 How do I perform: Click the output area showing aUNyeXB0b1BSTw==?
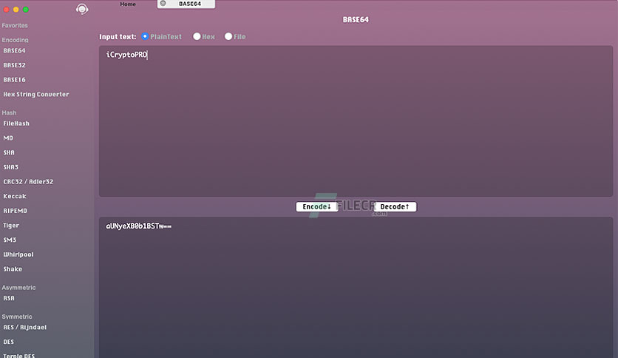[356, 288]
